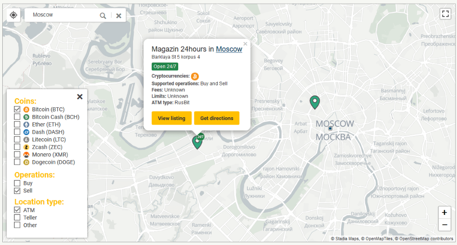
Task: Click the ATM type: RusBit text
Action: click(x=170, y=102)
